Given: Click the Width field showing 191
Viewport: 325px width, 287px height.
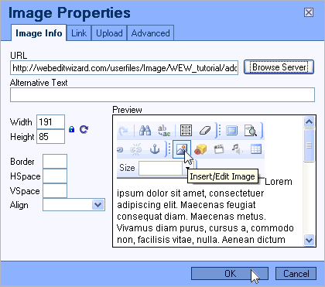Looking at the screenshot, I should tap(50, 121).
